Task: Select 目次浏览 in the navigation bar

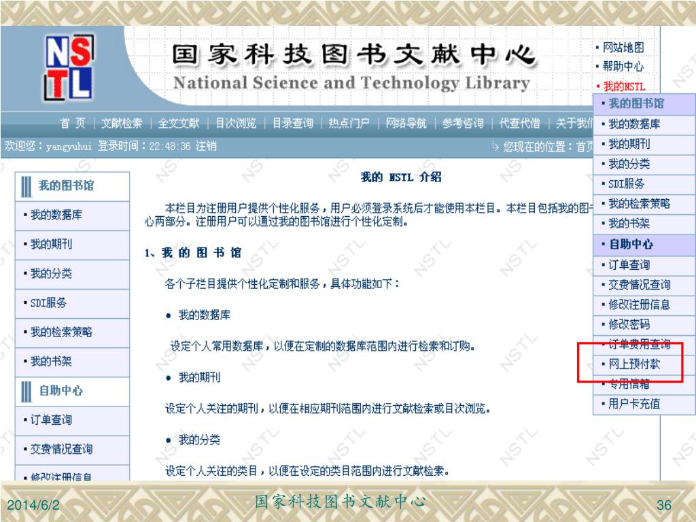Action: 236,123
